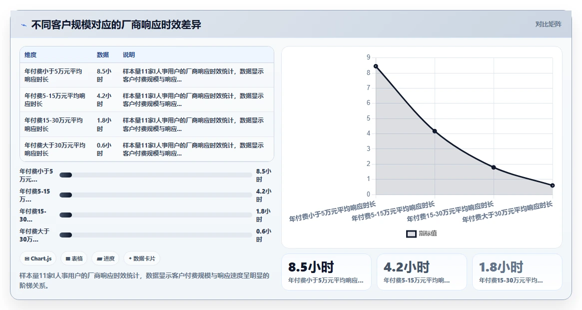Image resolution: width=582 pixels, height=310 pixels.
Task: Select the 数据卡片 tag chip
Action: (x=142, y=258)
